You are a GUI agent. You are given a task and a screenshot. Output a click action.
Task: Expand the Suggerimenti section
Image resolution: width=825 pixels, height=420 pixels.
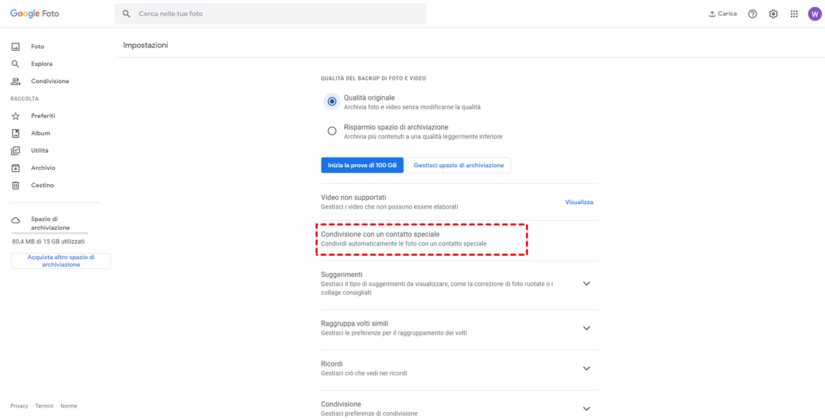coord(586,283)
